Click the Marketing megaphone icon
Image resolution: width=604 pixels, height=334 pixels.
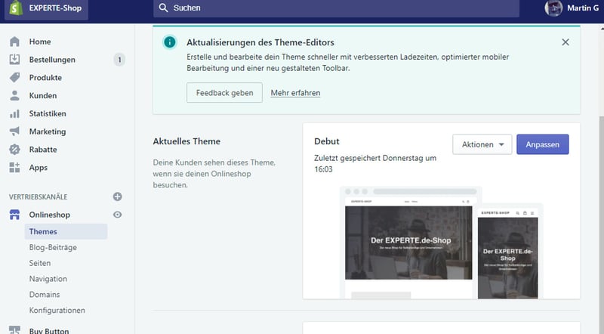tap(14, 131)
